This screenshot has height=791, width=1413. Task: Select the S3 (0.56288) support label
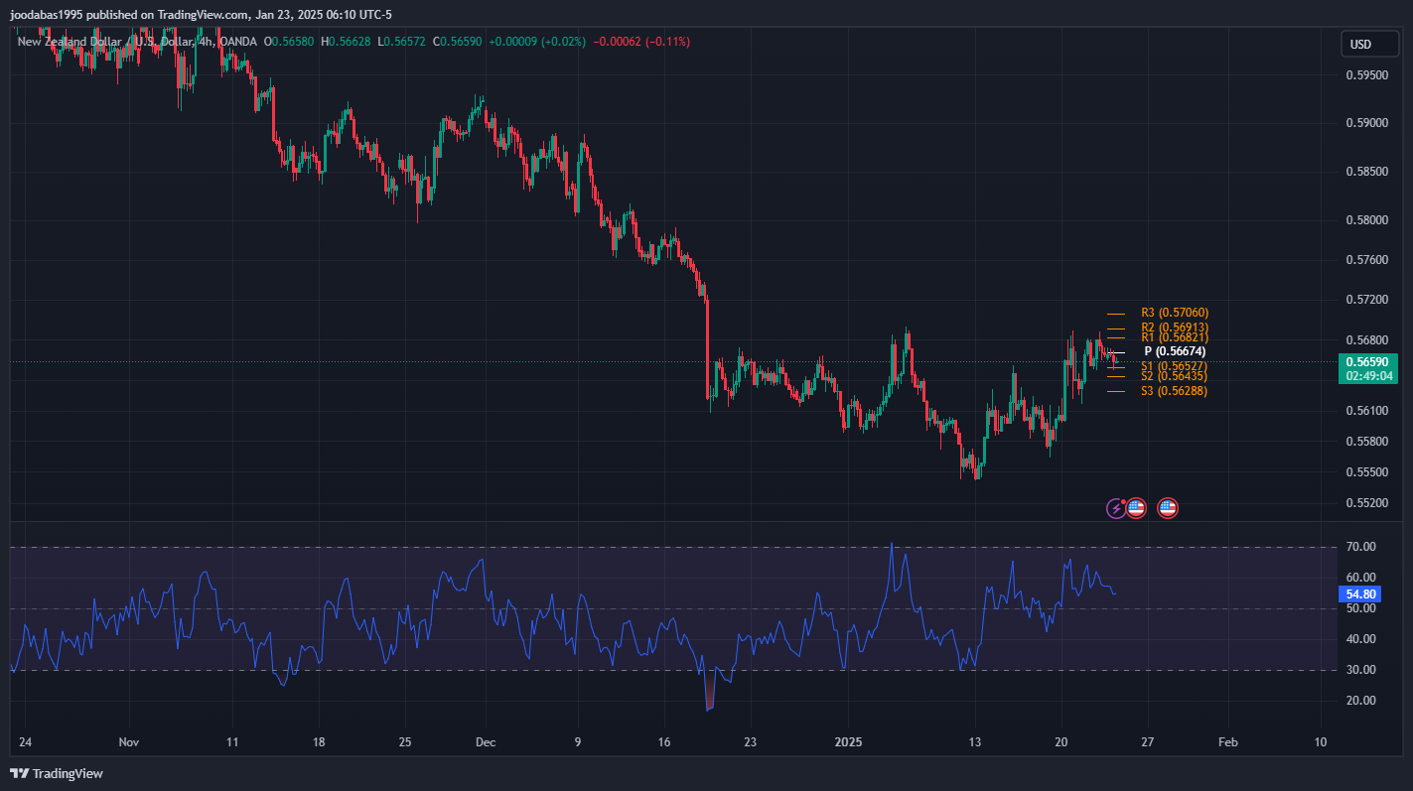pyautogui.click(x=1175, y=391)
